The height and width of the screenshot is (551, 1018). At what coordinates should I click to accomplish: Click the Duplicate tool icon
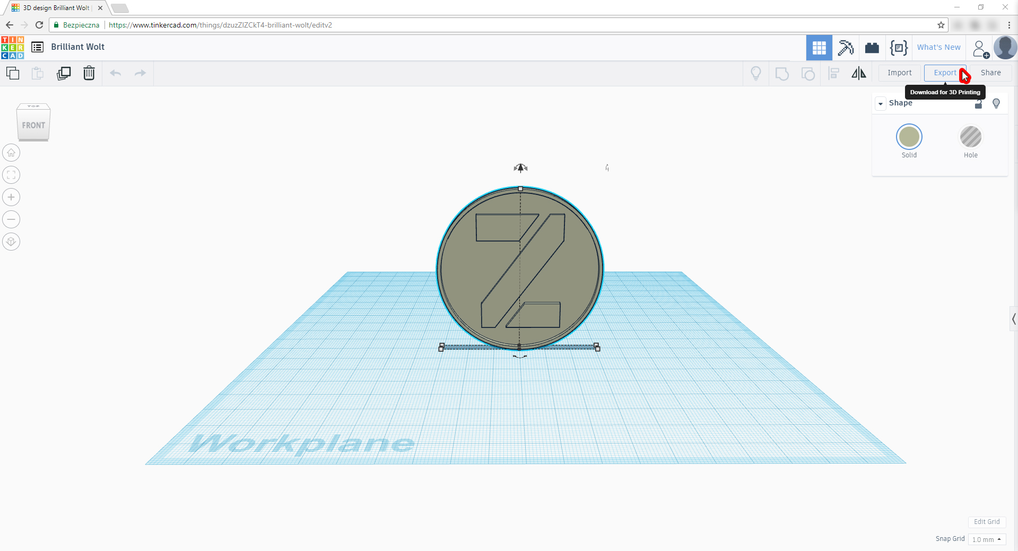click(x=64, y=73)
